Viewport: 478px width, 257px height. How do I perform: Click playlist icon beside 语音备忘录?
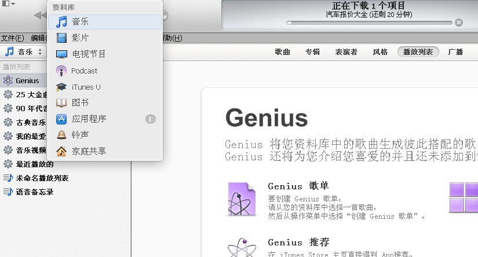click(x=8, y=192)
